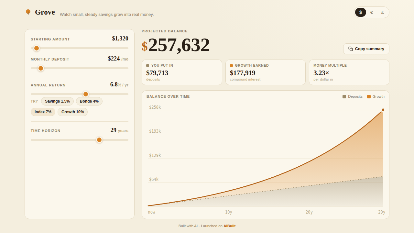Switch currency to euros
The height and width of the screenshot is (233, 414).
pos(372,12)
